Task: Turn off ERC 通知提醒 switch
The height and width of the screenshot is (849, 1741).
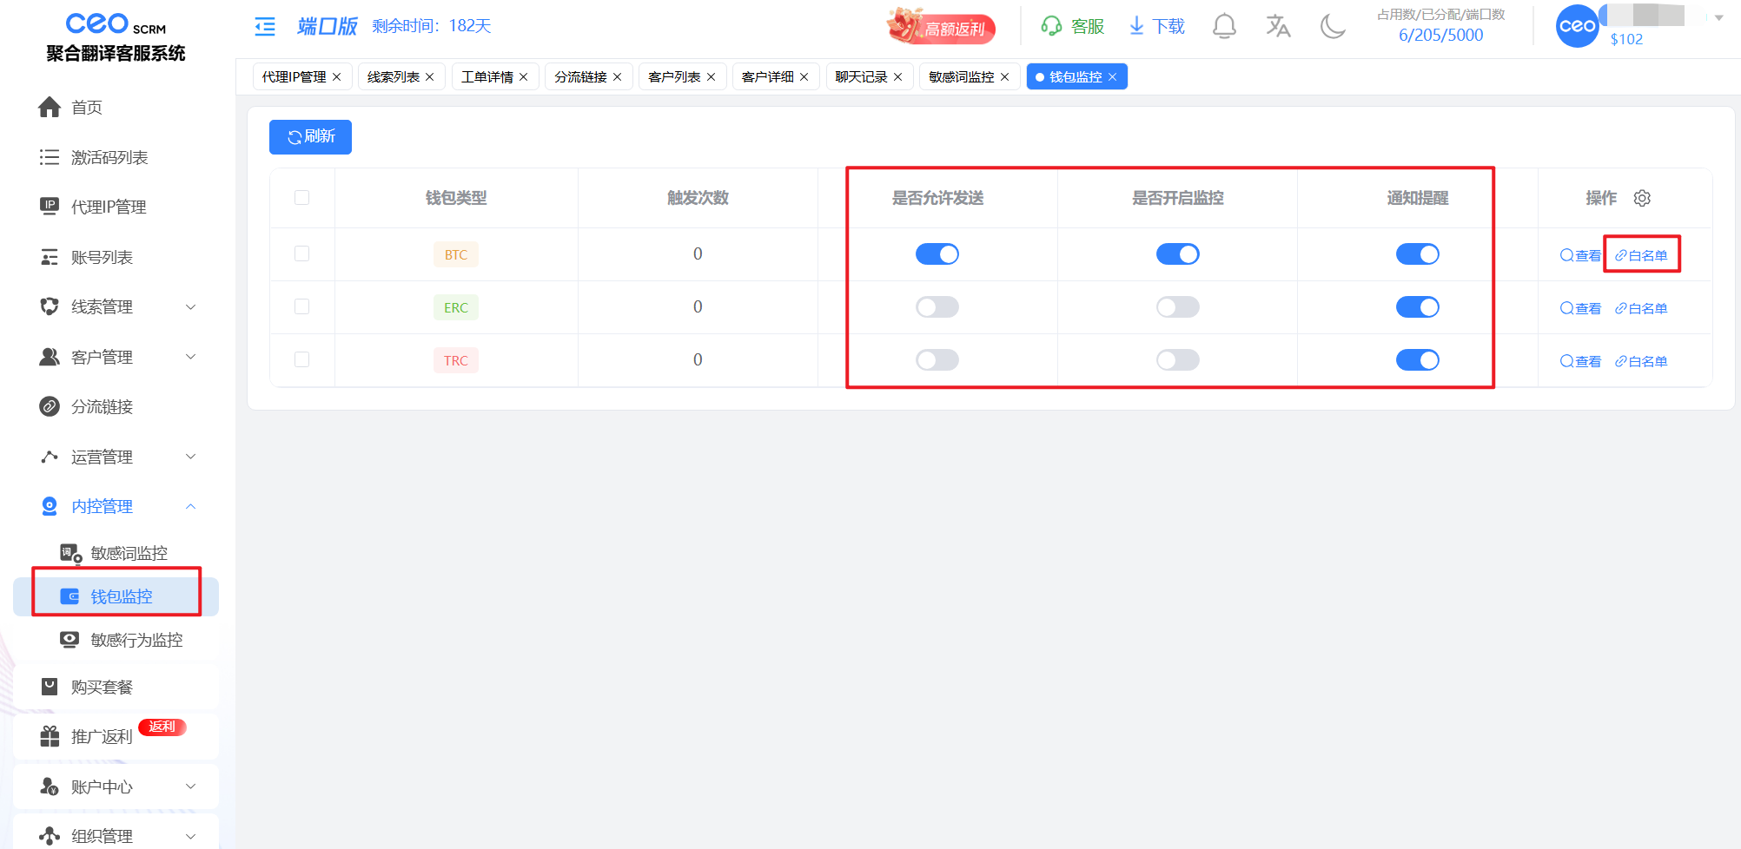Action: (x=1418, y=307)
